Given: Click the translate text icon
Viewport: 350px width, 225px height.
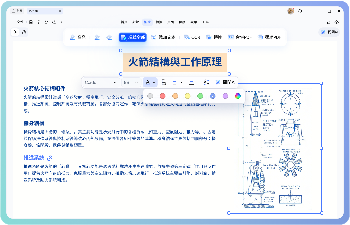Looking at the screenshot, I should pyautogui.click(x=206, y=82).
